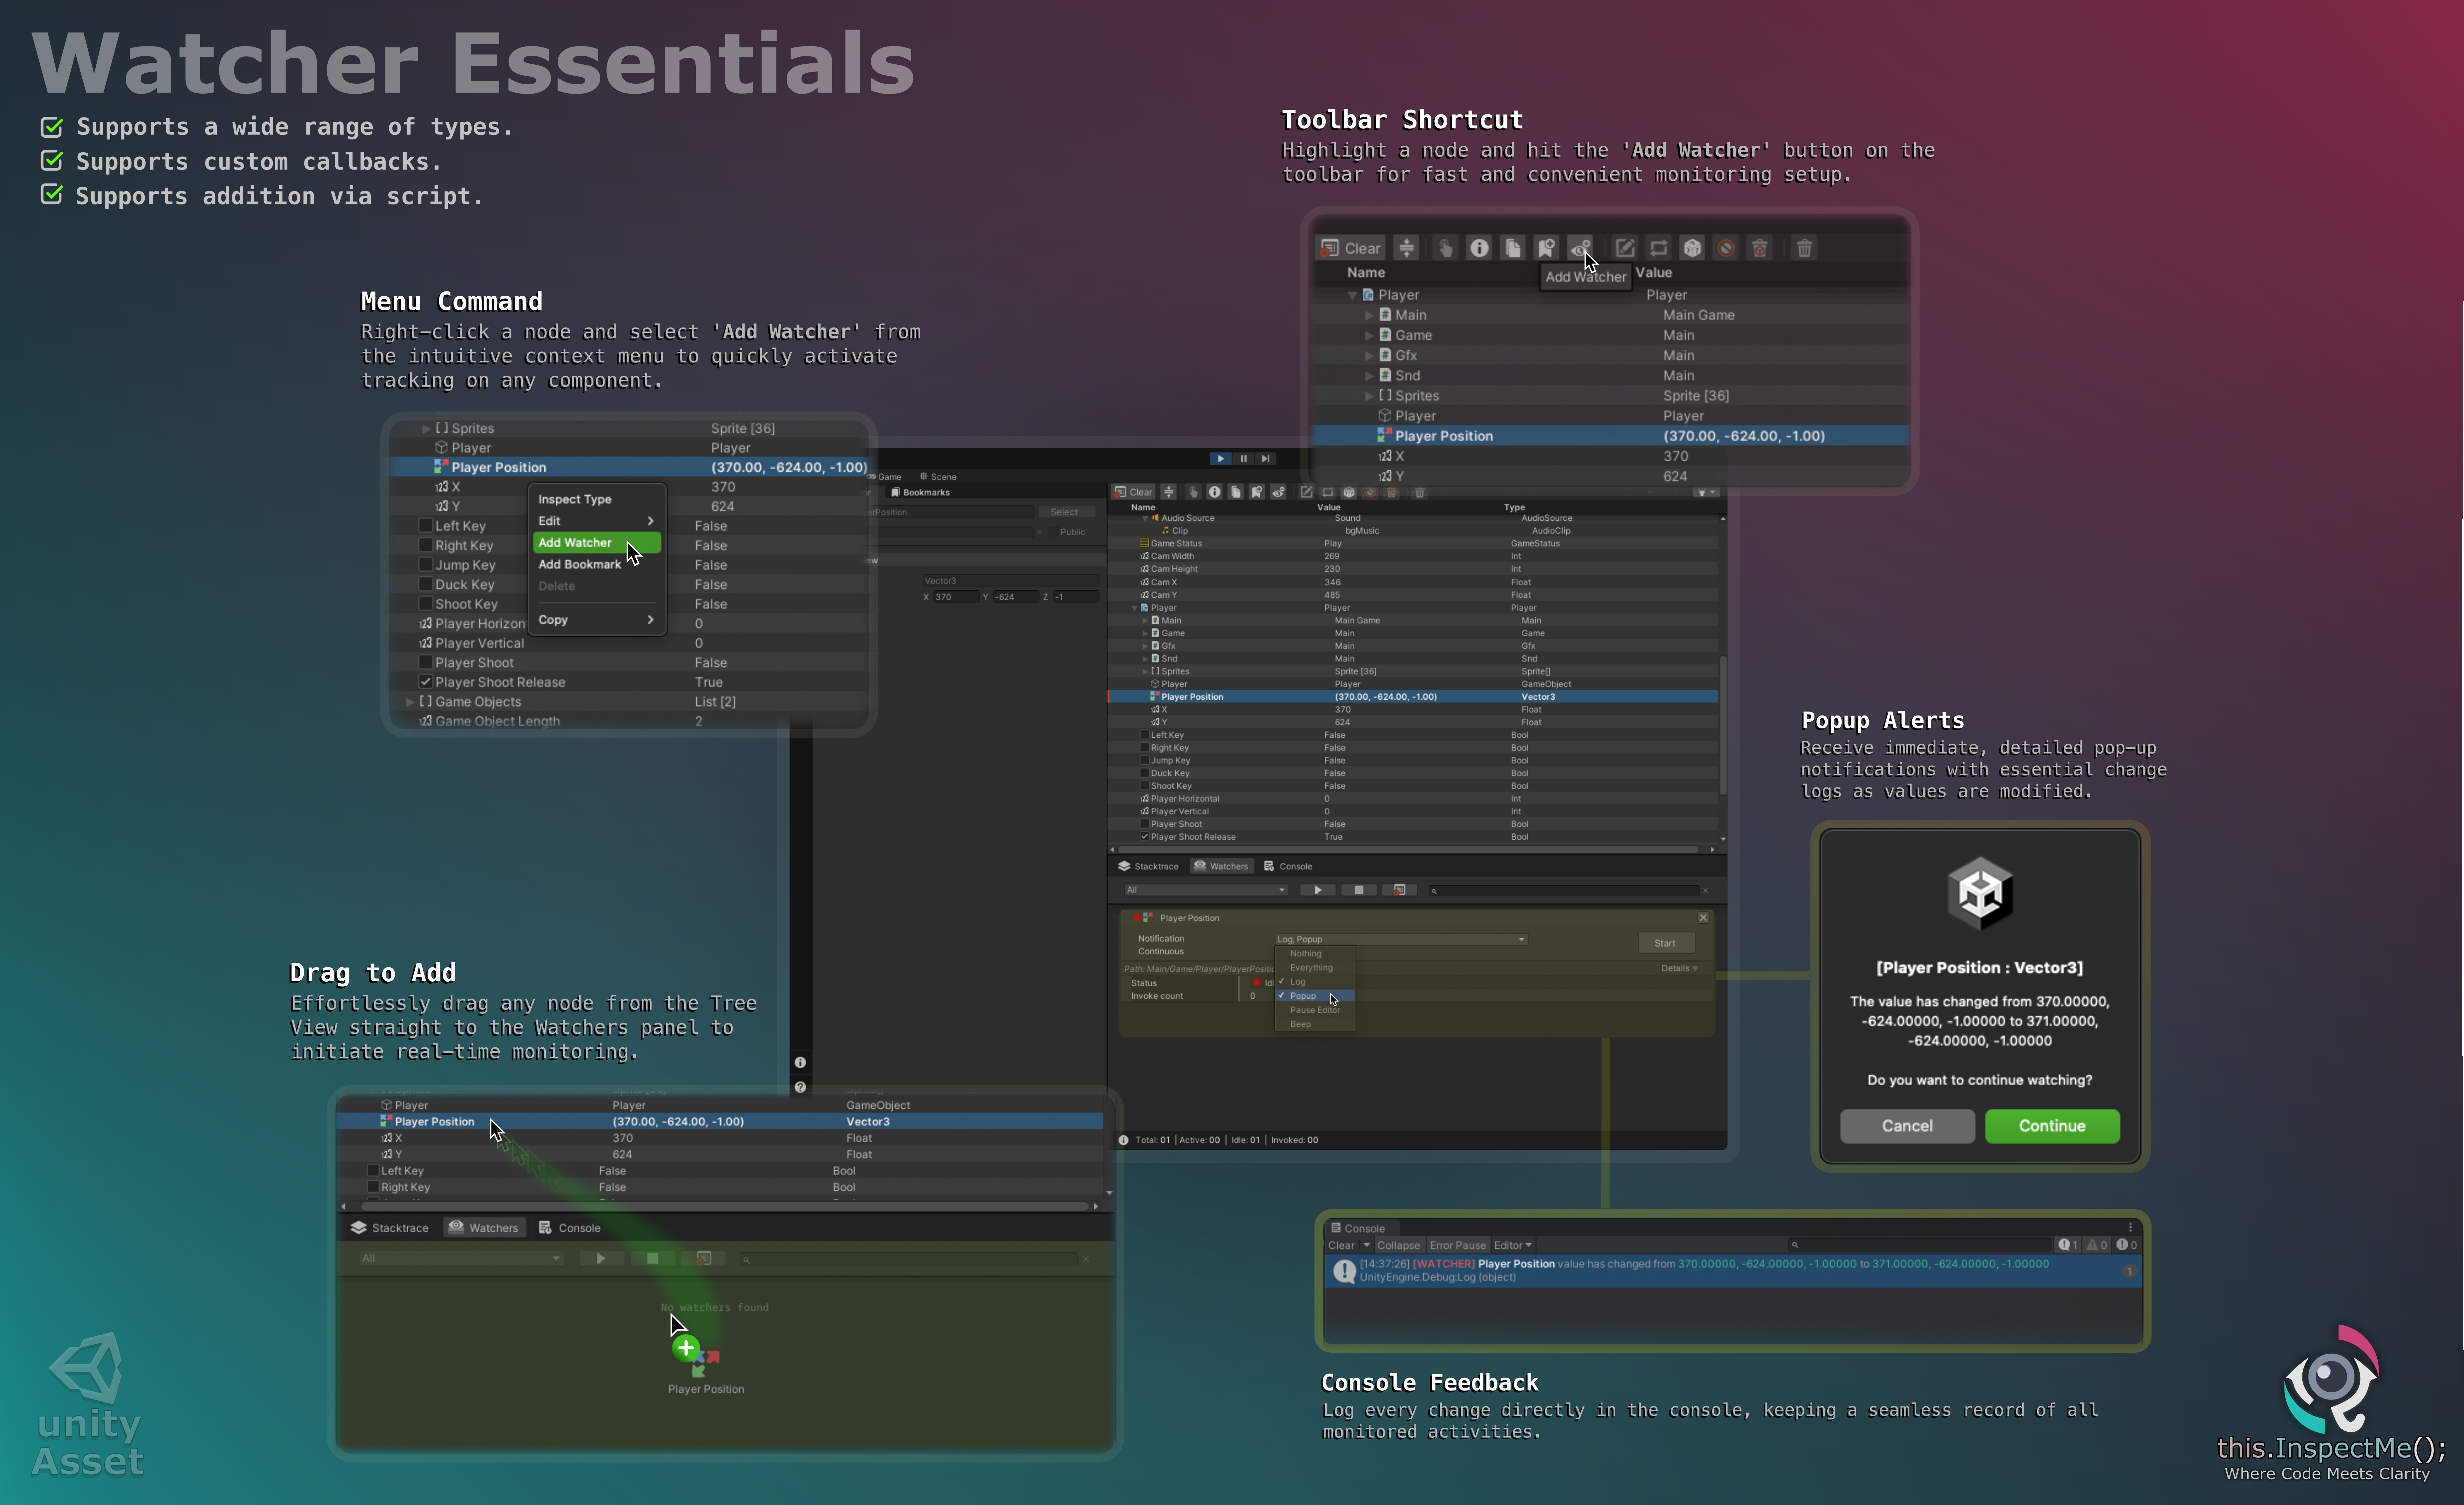
Task: Click the editor Step button at top of main window
Action: [x=1266, y=459]
